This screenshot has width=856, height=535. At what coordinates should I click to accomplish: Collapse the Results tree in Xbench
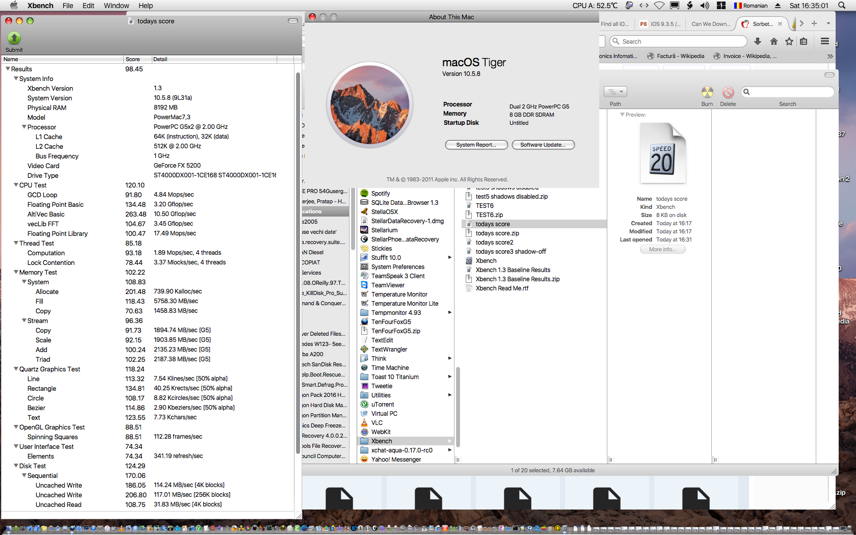(x=8, y=69)
